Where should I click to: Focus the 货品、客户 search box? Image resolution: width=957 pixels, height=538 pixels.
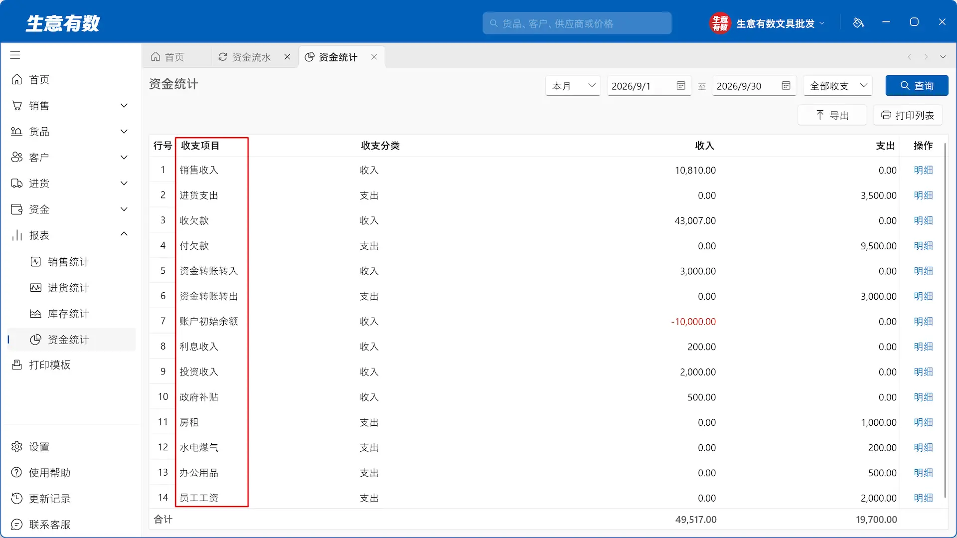577,23
